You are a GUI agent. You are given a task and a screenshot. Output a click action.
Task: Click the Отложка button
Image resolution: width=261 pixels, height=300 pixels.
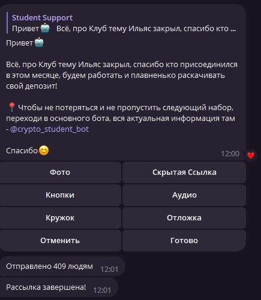pos(184,218)
